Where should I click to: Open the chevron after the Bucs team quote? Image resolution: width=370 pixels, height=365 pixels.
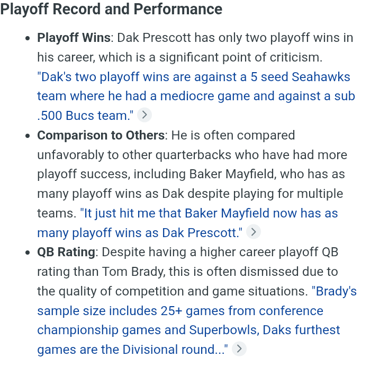coord(144,115)
